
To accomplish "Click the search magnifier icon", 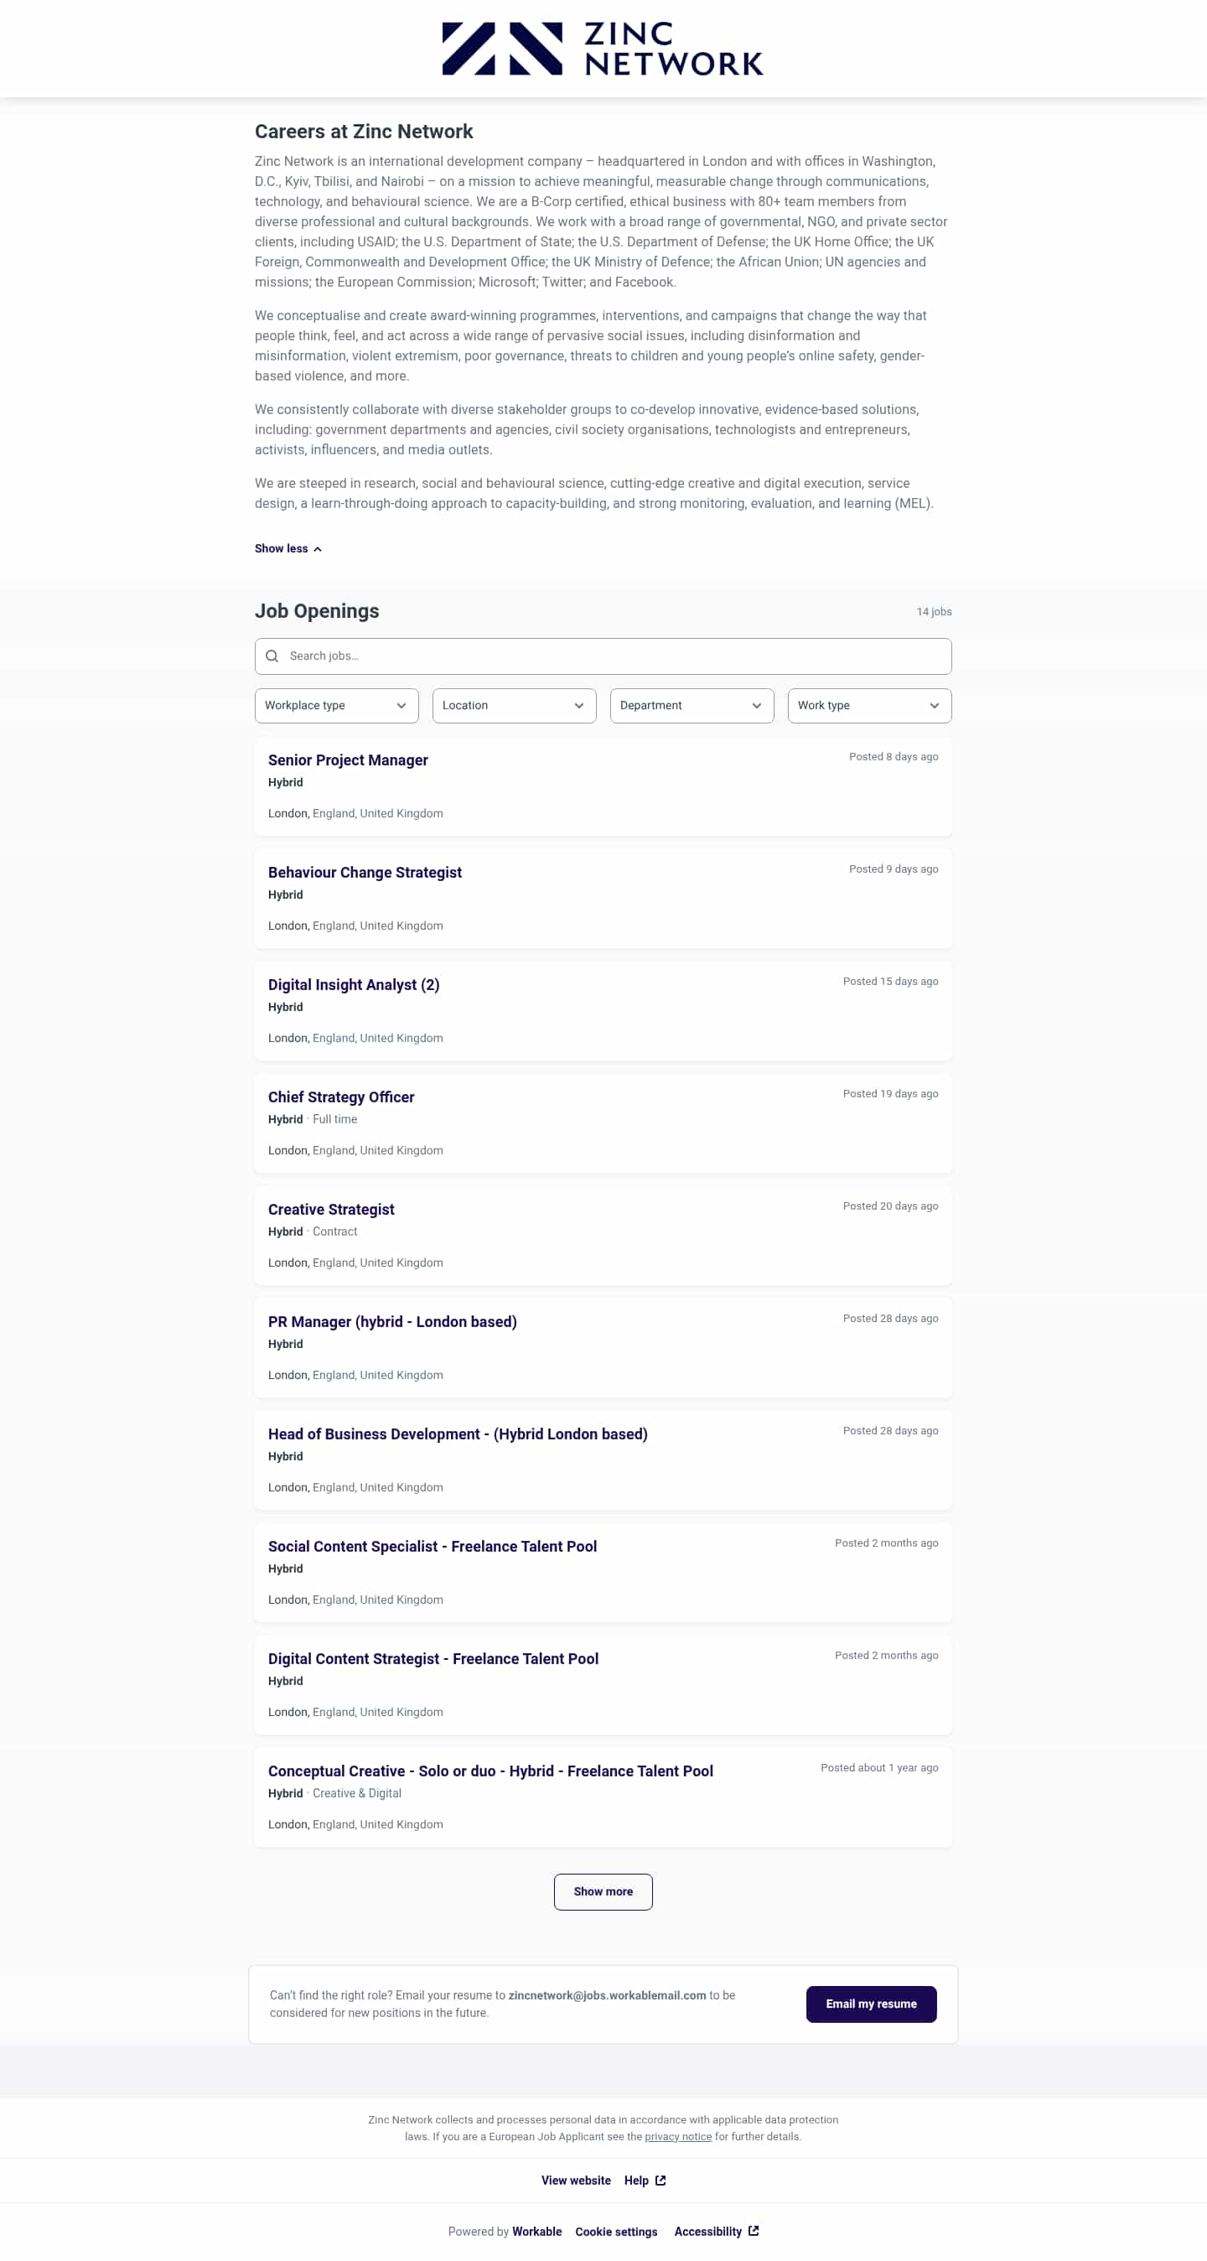I will coord(272,656).
